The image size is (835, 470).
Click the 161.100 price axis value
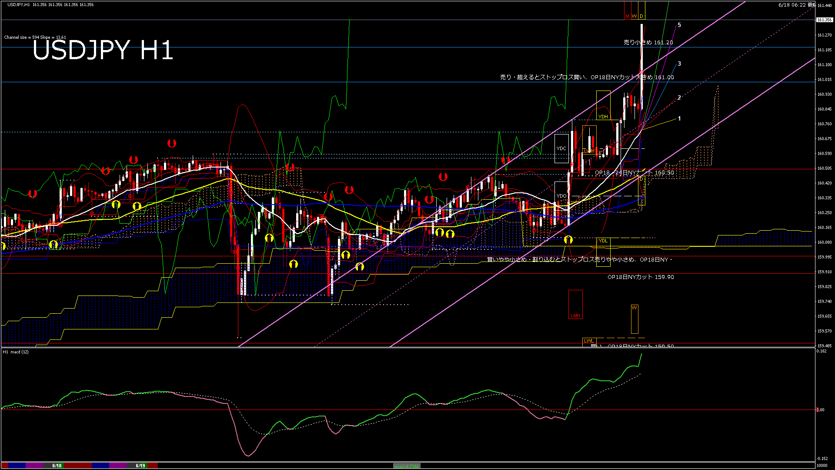[825, 64]
